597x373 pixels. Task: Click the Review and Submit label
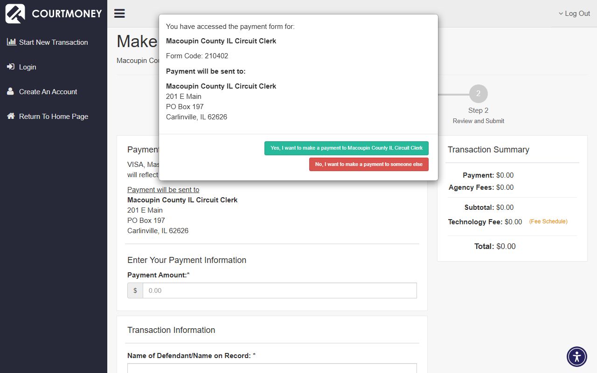click(x=479, y=121)
